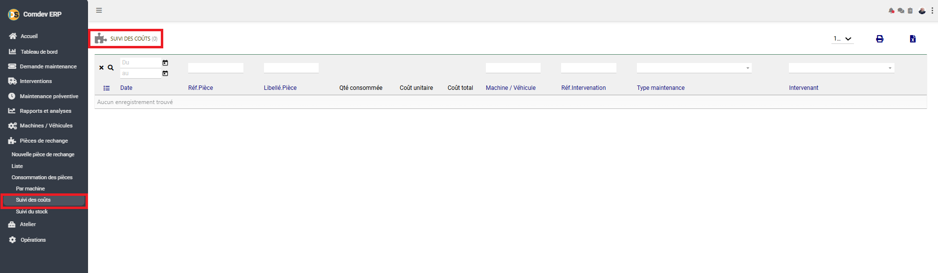Screen dimensions: 938x273
Task: Export the list to Excel
Action: pos(913,39)
